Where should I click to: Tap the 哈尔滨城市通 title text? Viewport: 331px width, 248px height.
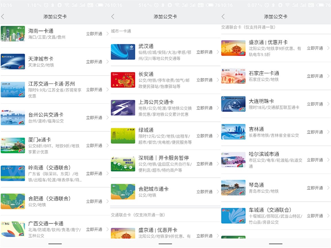264,154
